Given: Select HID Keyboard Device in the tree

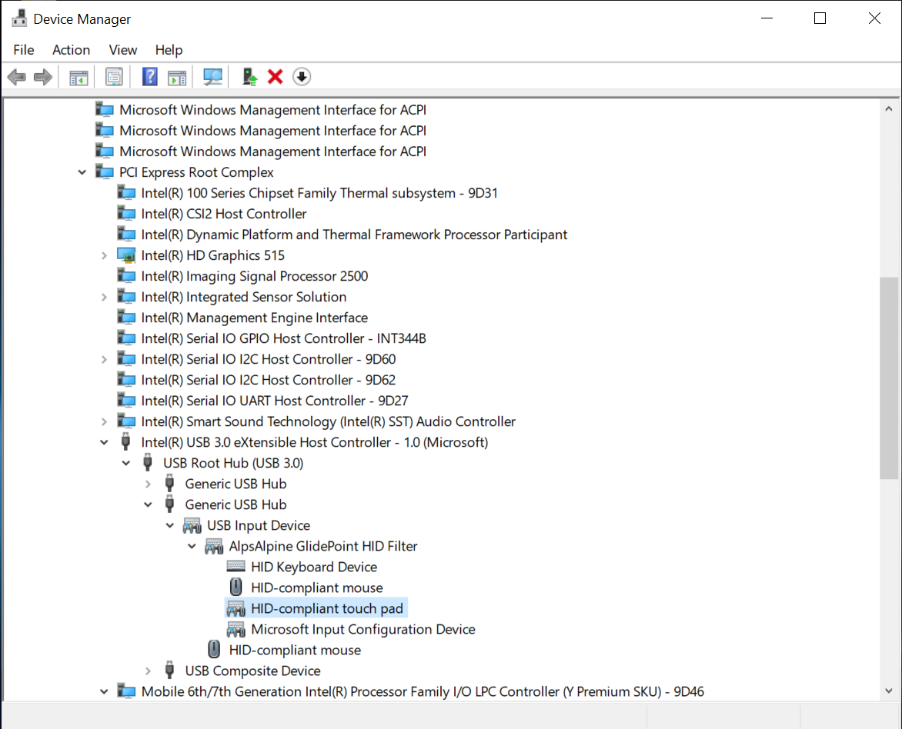Looking at the screenshot, I should [x=313, y=567].
